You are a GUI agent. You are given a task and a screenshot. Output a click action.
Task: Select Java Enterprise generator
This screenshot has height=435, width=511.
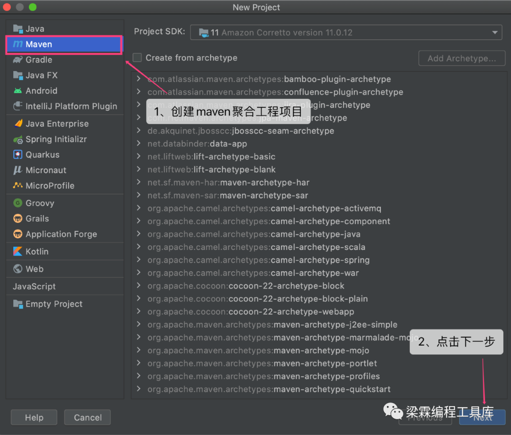tap(65, 124)
